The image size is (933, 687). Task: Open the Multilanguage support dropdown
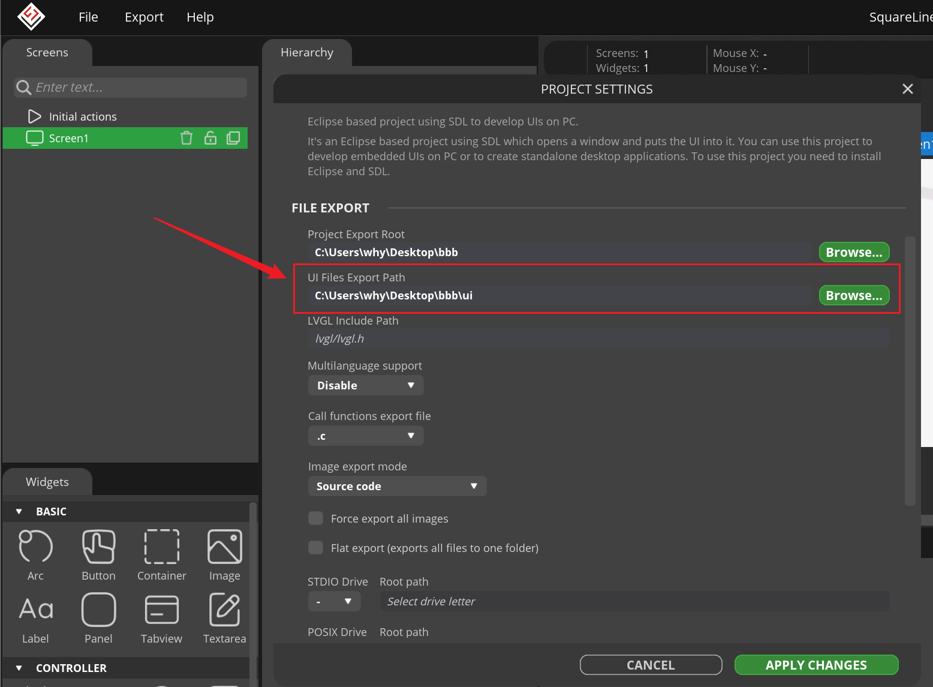click(x=366, y=385)
